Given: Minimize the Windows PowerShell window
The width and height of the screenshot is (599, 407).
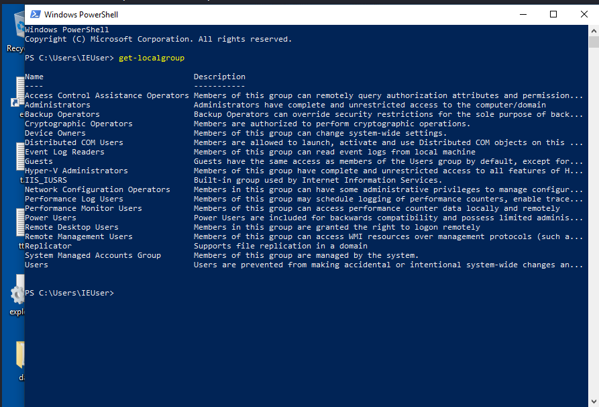Looking at the screenshot, I should (523, 15).
